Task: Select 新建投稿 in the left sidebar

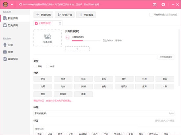Action: pyautogui.click(x=15, y=18)
